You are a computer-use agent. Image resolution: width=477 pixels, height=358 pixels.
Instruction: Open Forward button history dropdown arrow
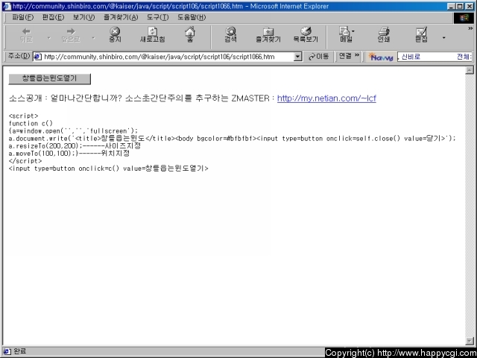coord(93,38)
